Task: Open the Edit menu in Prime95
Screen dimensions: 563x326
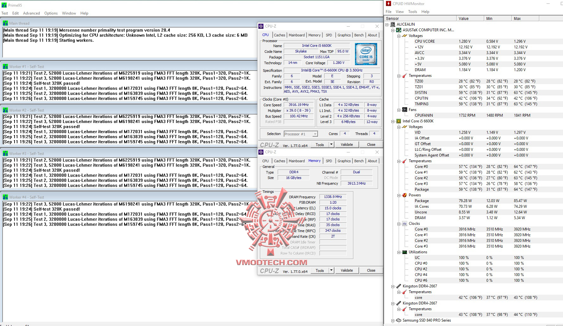Action: click(16, 13)
